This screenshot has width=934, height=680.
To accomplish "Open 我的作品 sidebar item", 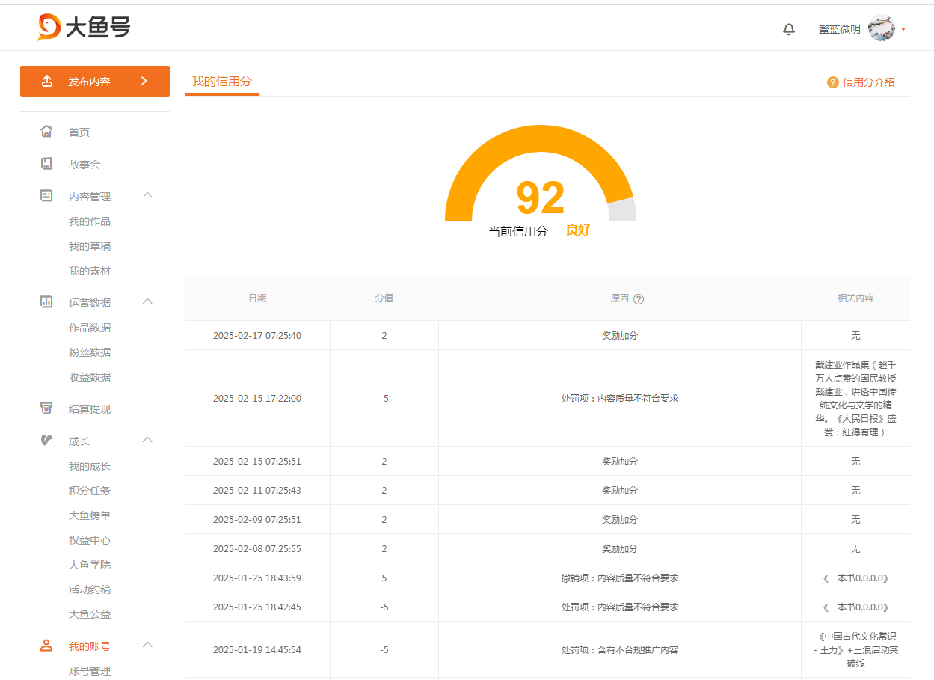I will click(x=90, y=221).
